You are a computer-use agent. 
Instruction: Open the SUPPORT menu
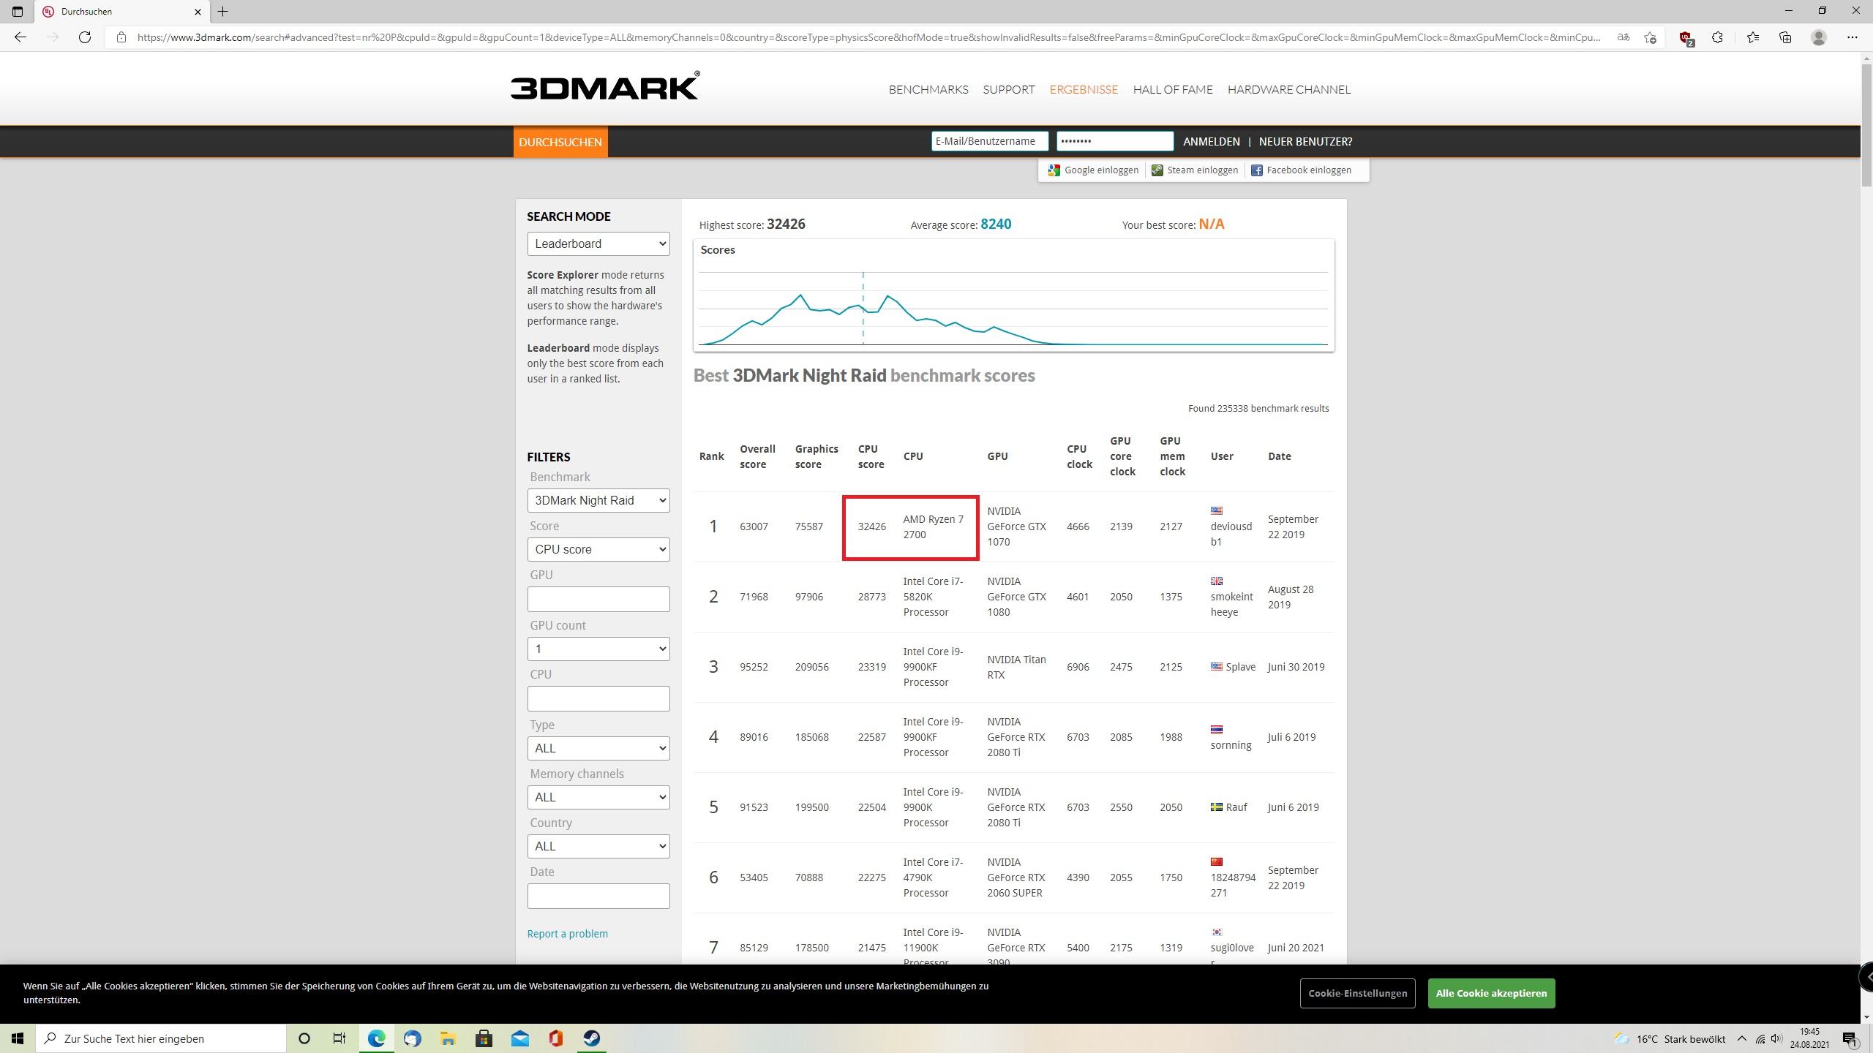pyautogui.click(x=1008, y=89)
